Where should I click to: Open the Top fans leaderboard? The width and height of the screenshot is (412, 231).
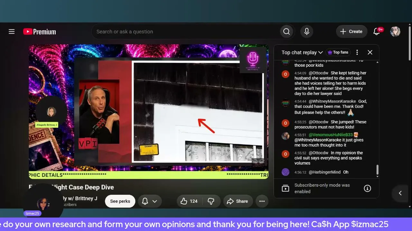coord(338,52)
